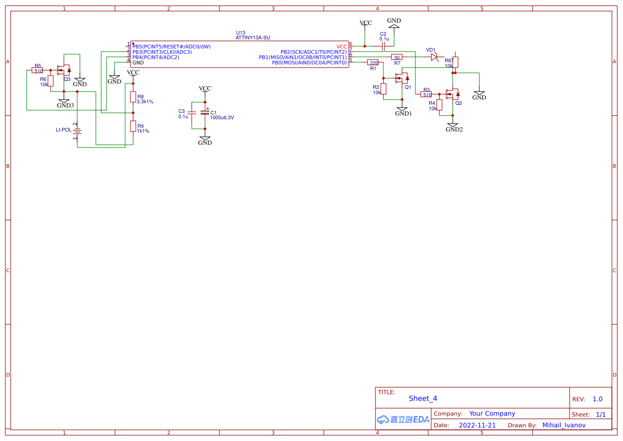Image resolution: width=623 pixels, height=441 pixels.
Task: Select the C1 1000u polarized capacitor
Action: pos(205,113)
